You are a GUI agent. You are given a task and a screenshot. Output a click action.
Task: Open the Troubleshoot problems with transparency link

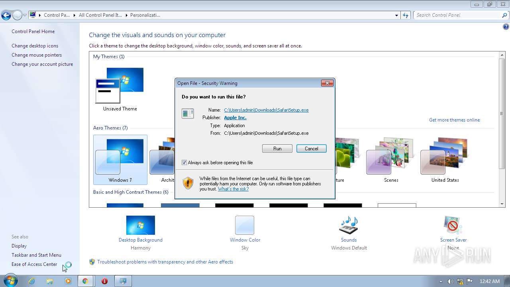coord(165,262)
